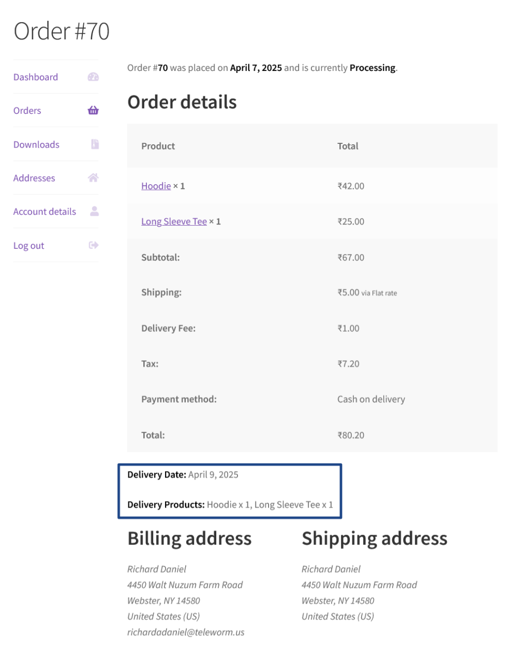The width and height of the screenshot is (507, 669).
Task: Click the Account details user icon
Action: [x=94, y=211]
